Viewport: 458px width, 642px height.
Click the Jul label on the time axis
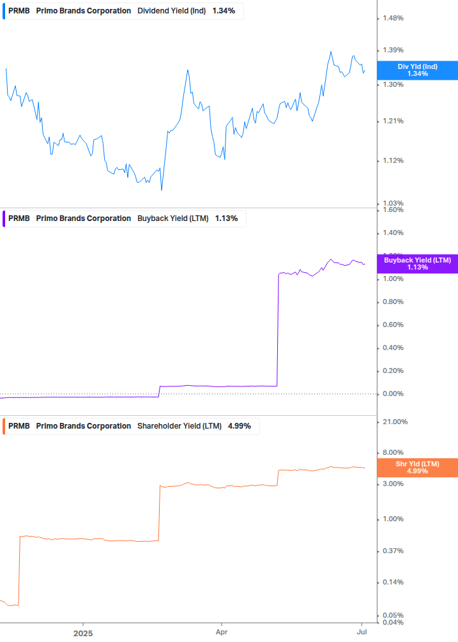362,632
